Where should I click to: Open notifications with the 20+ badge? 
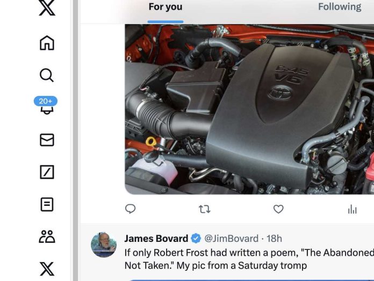[46, 106]
